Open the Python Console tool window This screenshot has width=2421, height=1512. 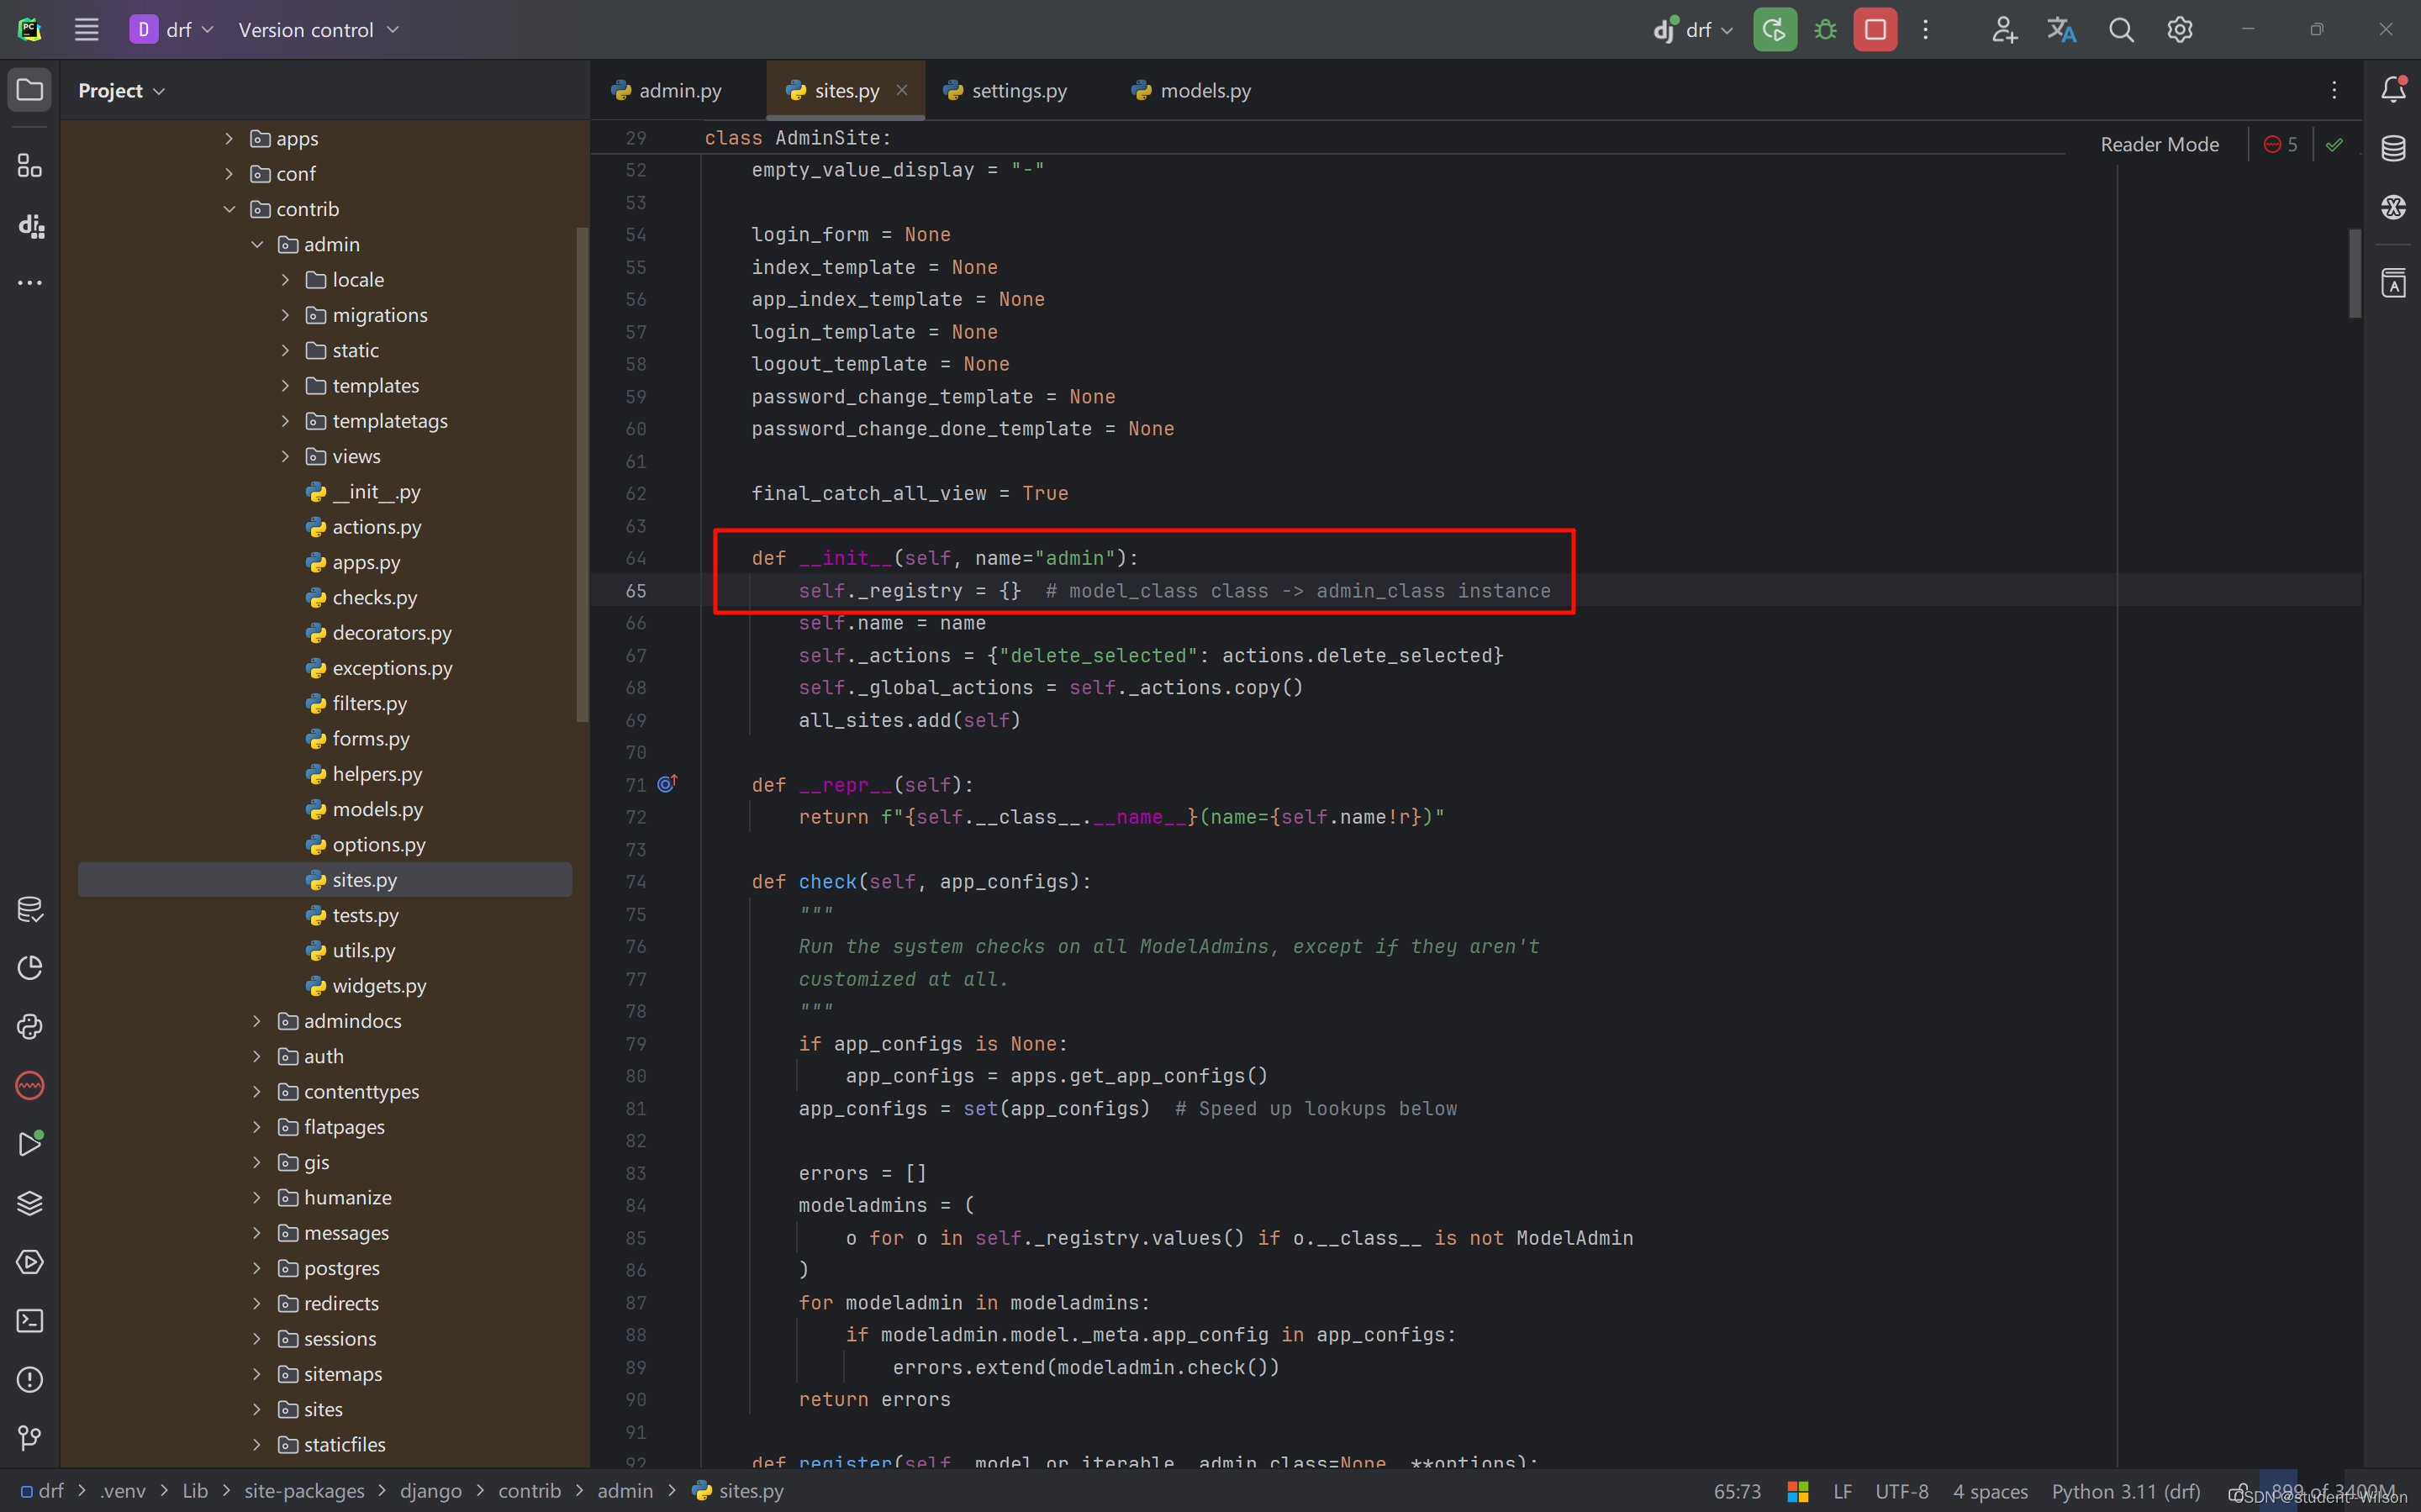(30, 1027)
